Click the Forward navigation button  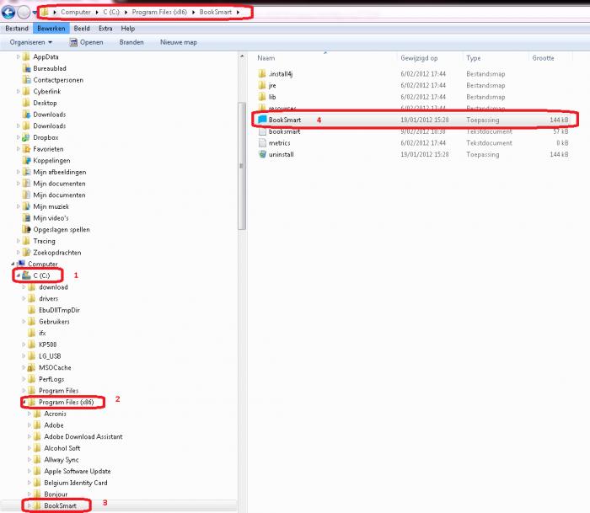tap(24, 12)
